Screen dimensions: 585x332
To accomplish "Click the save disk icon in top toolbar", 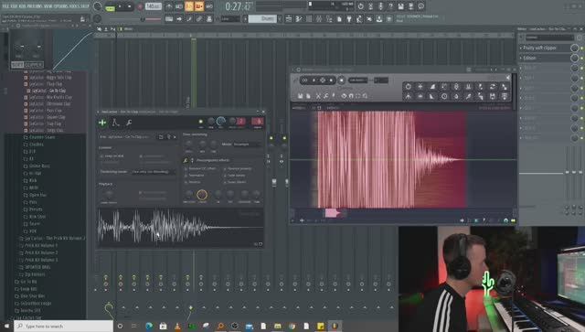I will [400, 6].
